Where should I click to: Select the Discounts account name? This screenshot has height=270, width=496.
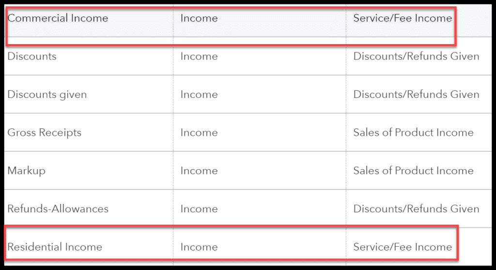pyautogui.click(x=31, y=56)
